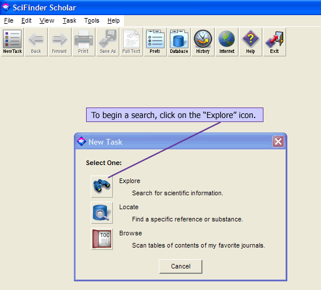Click the Print toolbar icon
Viewport: 321px width, 290px height.
pyautogui.click(x=84, y=42)
